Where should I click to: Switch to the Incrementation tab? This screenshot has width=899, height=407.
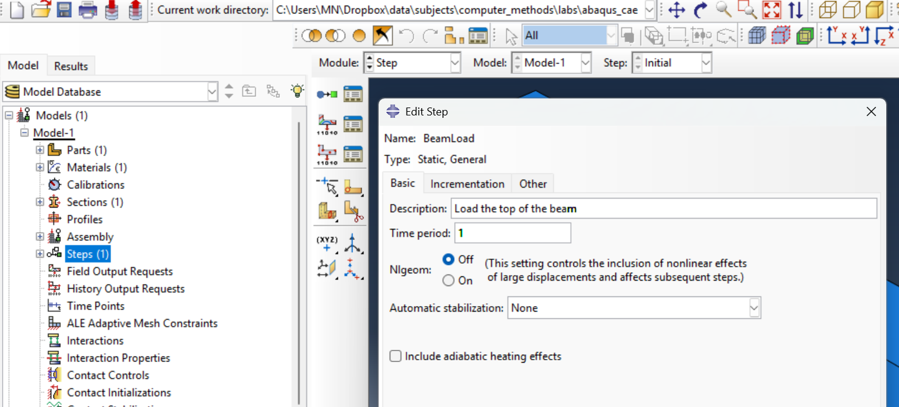467,183
